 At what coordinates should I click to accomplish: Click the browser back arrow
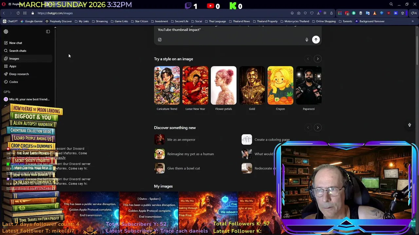pos(4,13)
